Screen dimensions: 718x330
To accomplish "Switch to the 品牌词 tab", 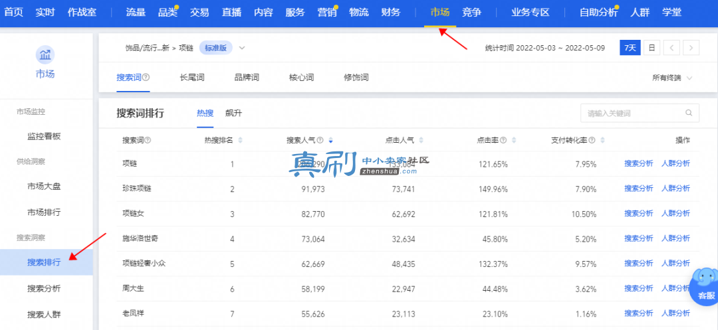I will (x=247, y=78).
